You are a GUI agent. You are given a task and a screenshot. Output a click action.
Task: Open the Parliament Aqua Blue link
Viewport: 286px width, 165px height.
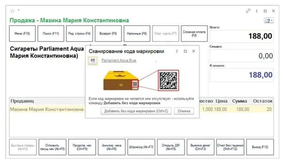click(x=119, y=60)
